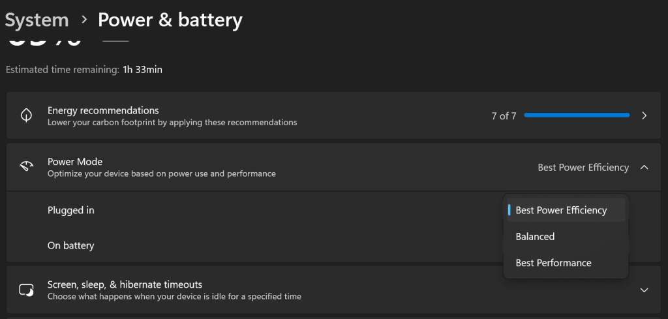Click the Power Mode heading text
Screen dimensions: 668x319
(75, 161)
